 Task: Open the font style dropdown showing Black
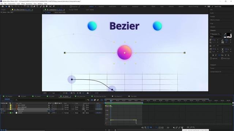pyautogui.click(x=216, y=37)
